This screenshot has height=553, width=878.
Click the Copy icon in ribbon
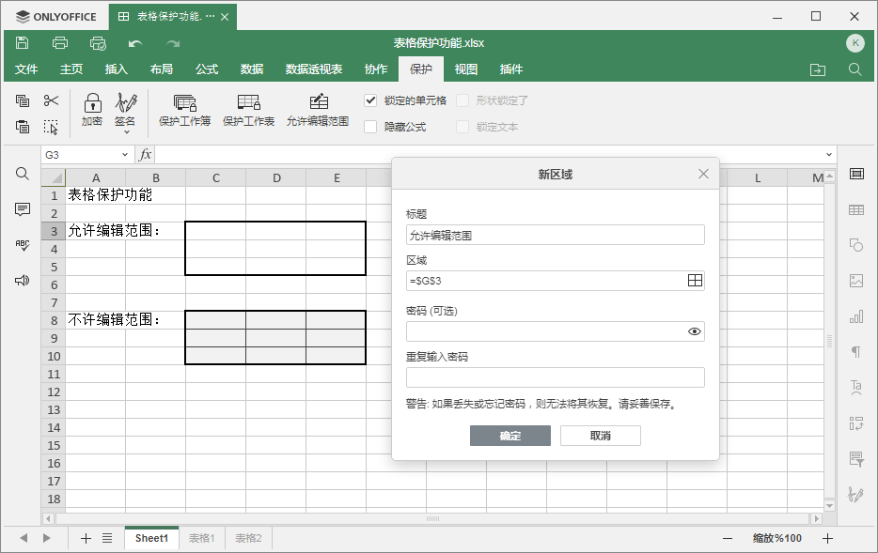23,100
